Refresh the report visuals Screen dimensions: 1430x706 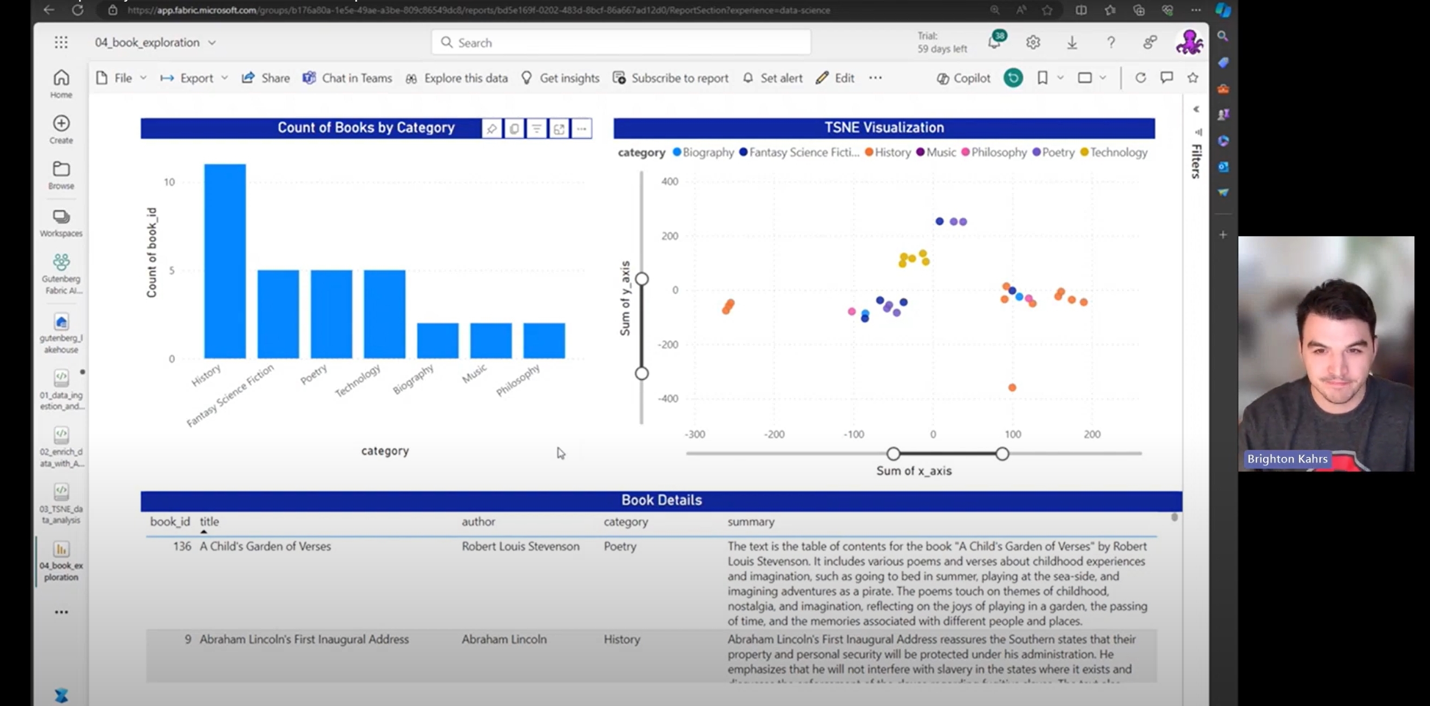tap(1140, 78)
